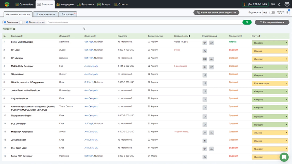Sort table by Заказчик column

tap(90, 36)
